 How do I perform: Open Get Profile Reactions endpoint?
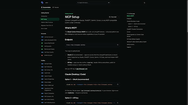pos(50,103)
